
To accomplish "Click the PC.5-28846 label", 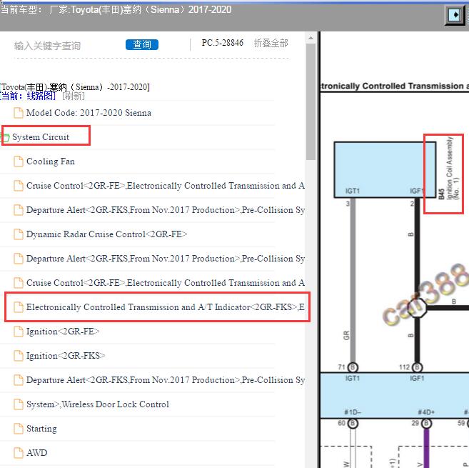I will [222, 43].
